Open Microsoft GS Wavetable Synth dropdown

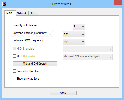[x=88, y=57]
